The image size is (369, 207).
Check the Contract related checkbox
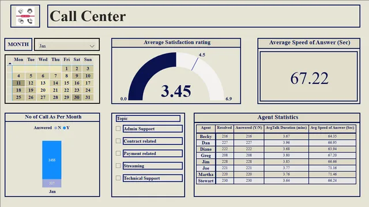pos(118,141)
